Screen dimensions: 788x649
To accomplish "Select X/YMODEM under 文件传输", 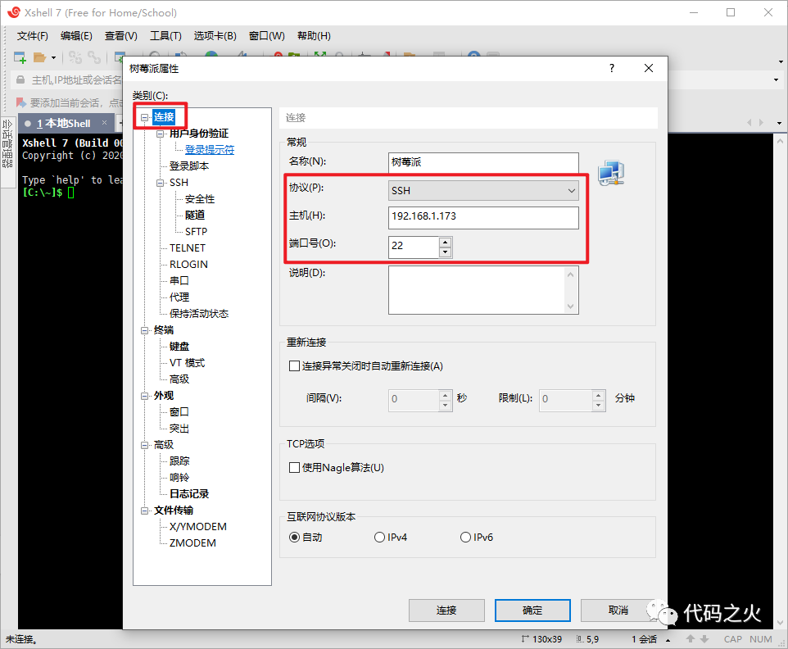I will coord(198,527).
